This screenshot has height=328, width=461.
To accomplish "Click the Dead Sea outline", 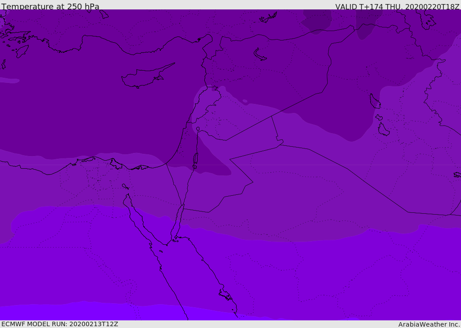I will pyautogui.click(x=195, y=159).
